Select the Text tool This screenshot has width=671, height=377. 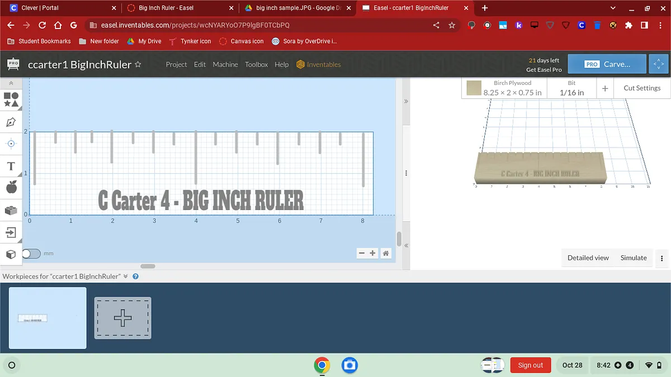click(x=11, y=166)
